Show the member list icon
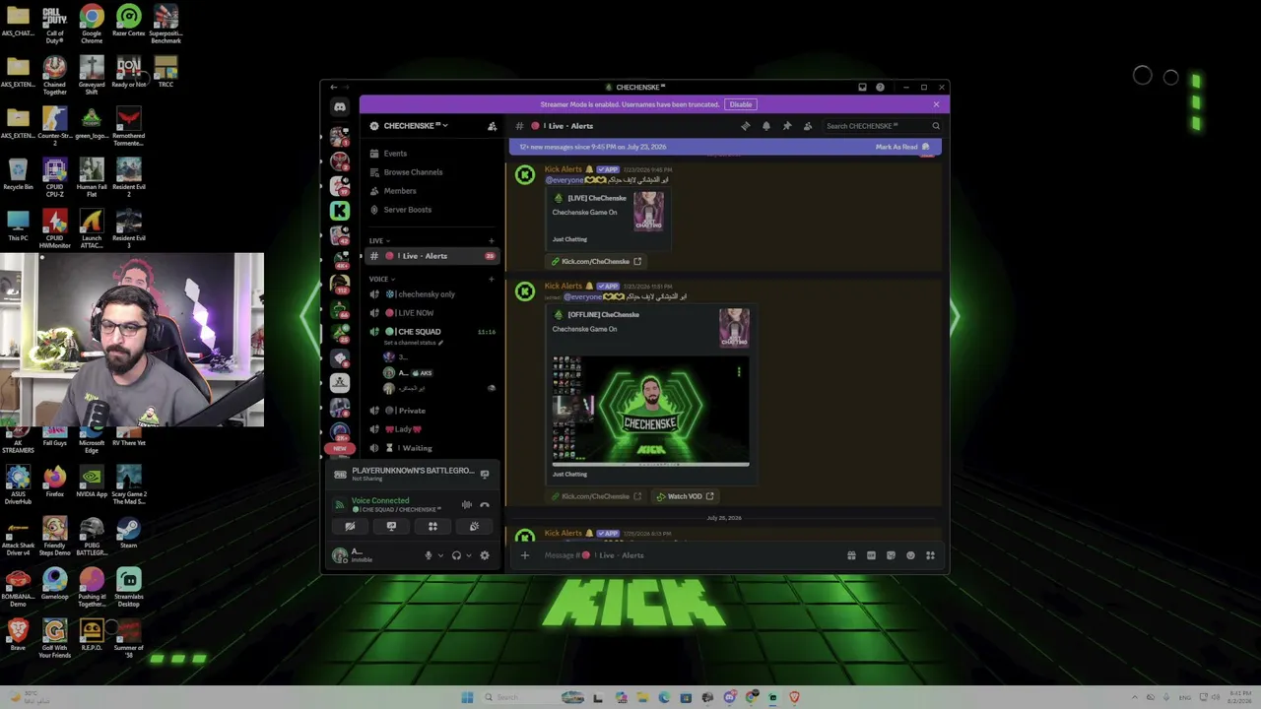This screenshot has height=709, width=1261. tap(808, 126)
